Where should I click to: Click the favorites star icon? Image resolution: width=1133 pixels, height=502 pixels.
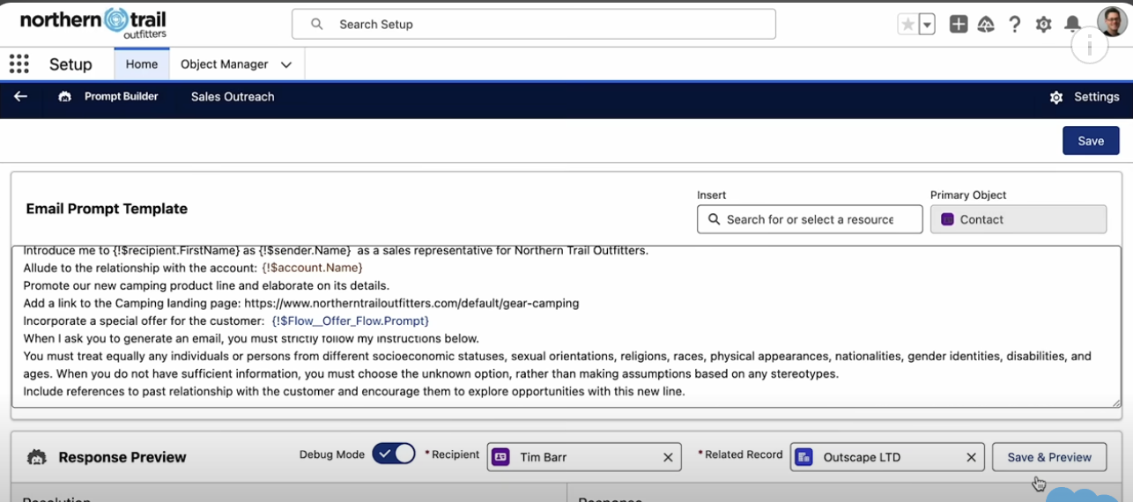(x=907, y=25)
